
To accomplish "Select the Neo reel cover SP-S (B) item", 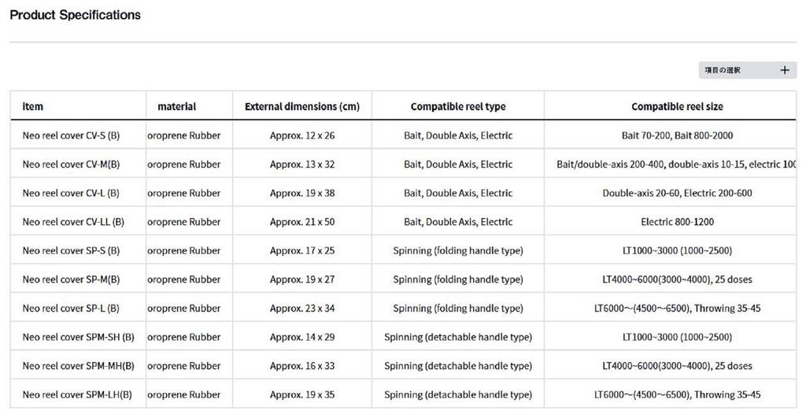I will click(x=71, y=250).
